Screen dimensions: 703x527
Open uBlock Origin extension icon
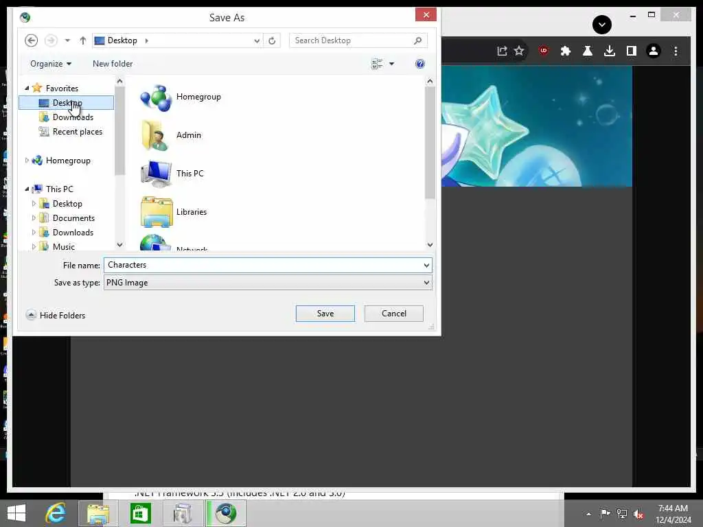(544, 51)
